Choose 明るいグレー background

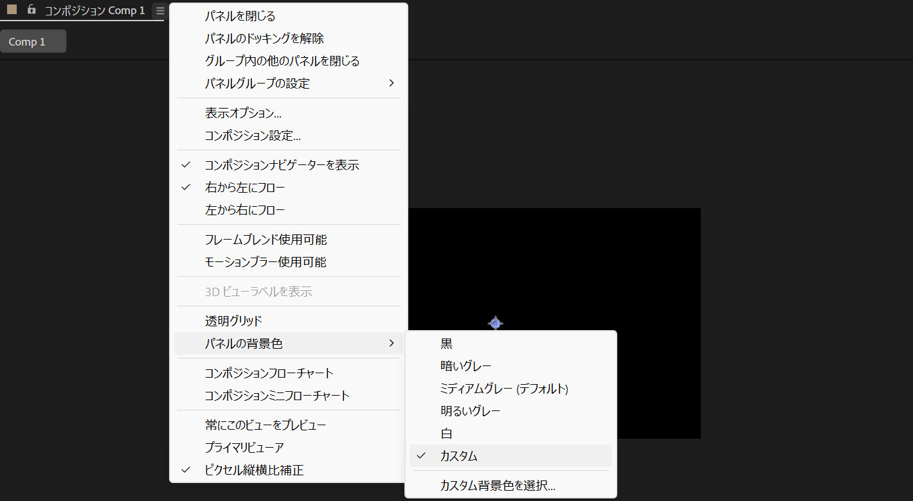511,411
